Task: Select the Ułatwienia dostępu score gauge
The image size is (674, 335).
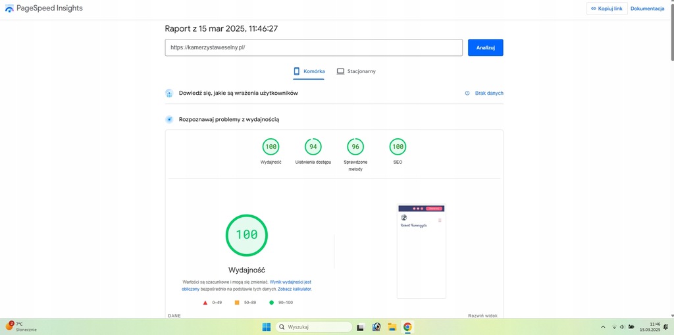Action: (313, 147)
